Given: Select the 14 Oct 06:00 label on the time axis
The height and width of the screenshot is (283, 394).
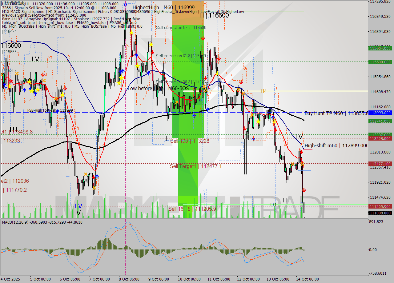Looking at the screenshot, I should click(307, 278).
